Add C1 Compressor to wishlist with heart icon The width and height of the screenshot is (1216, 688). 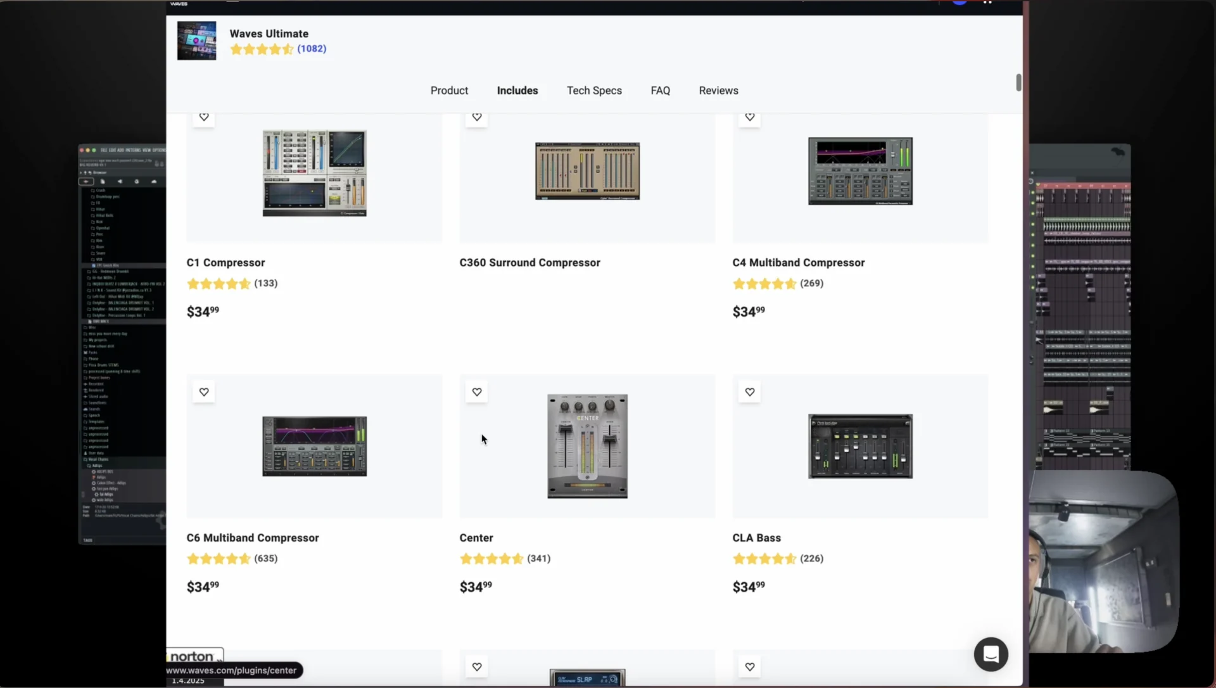[204, 117]
